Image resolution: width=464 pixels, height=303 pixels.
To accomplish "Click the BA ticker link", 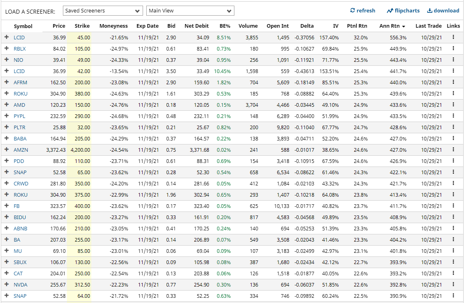I will click(x=17, y=240).
